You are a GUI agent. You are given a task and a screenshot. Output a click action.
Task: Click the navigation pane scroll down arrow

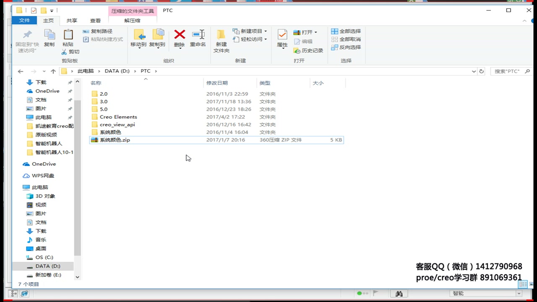click(x=77, y=277)
